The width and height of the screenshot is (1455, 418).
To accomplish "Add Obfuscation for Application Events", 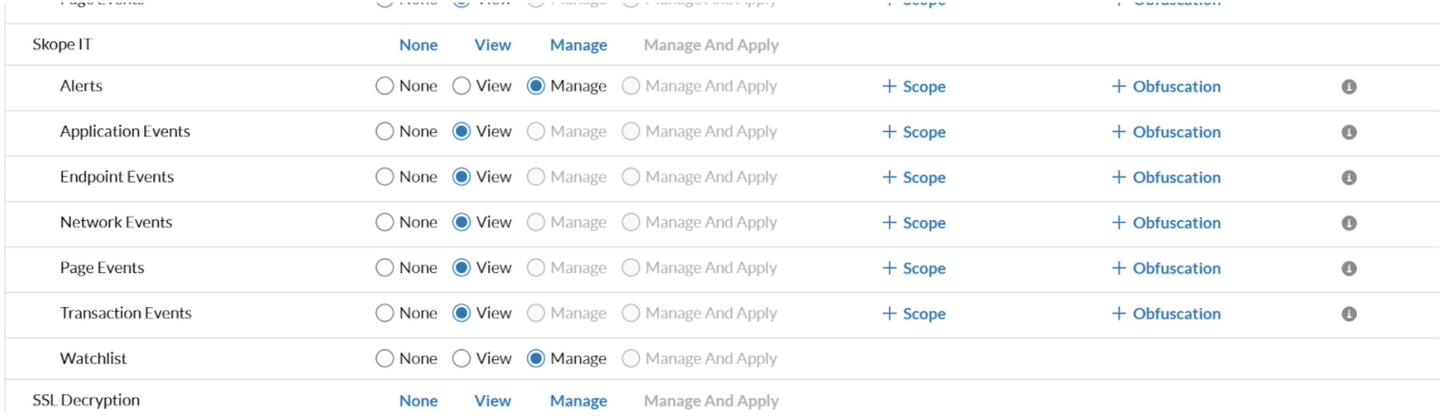I will [x=1166, y=132].
